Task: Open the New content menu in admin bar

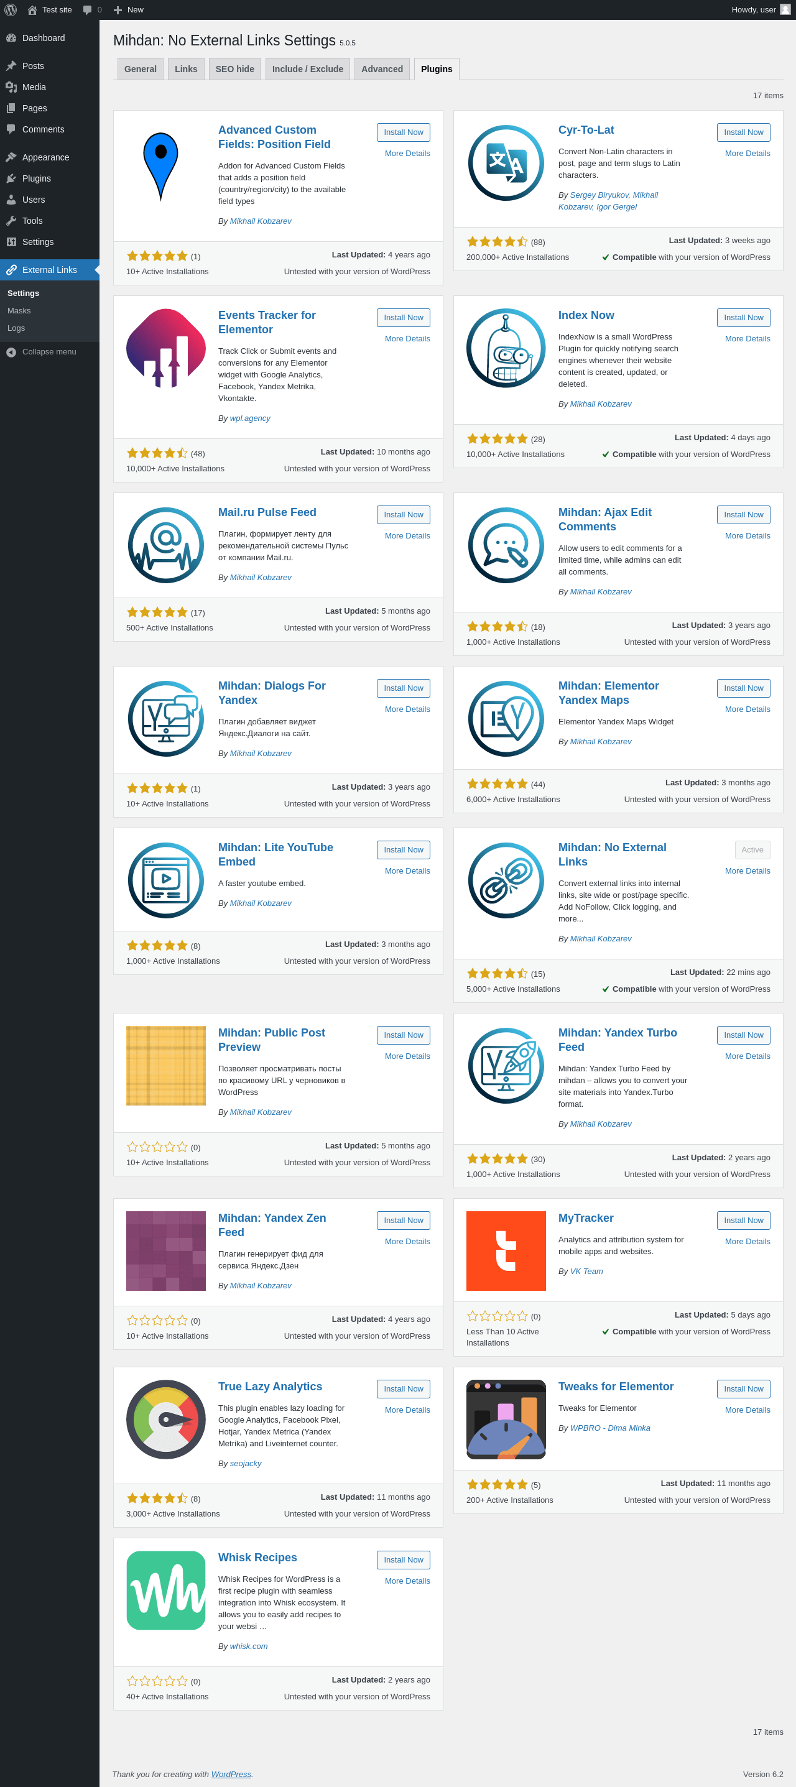Action: point(128,10)
